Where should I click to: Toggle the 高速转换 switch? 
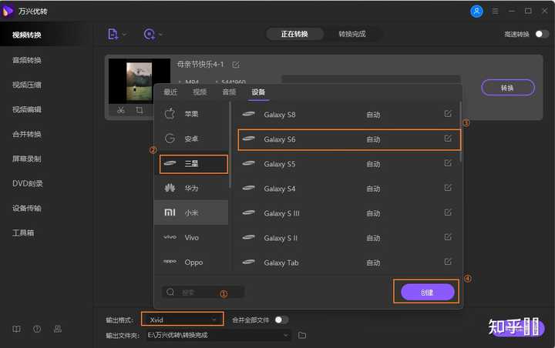[x=542, y=34]
